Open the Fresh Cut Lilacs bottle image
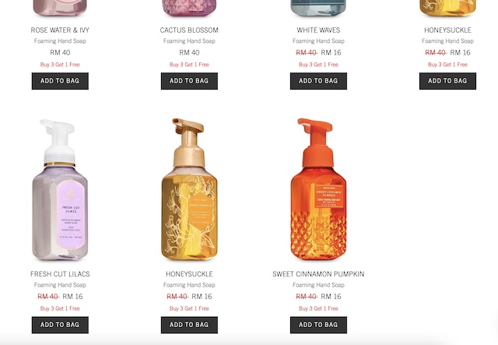Image resolution: width=498 pixels, height=345 pixels. click(x=60, y=190)
